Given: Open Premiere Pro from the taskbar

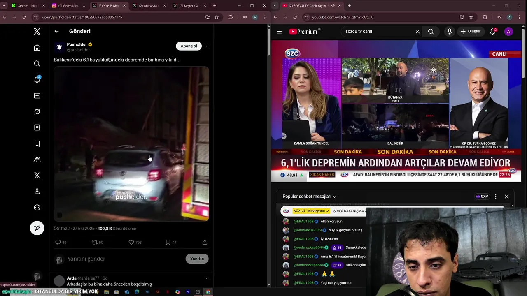Looking at the screenshot, I should (x=188, y=292).
